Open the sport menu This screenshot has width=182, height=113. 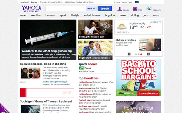63,16
